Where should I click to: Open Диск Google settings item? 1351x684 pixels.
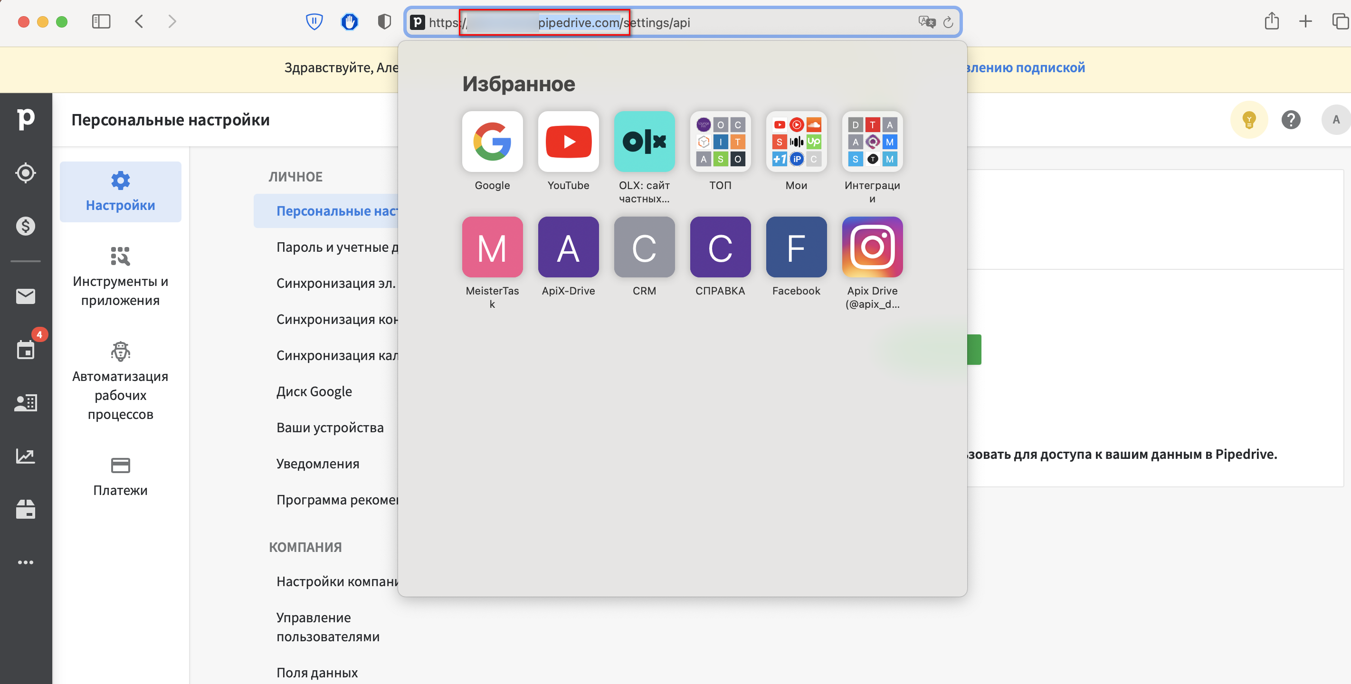314,391
